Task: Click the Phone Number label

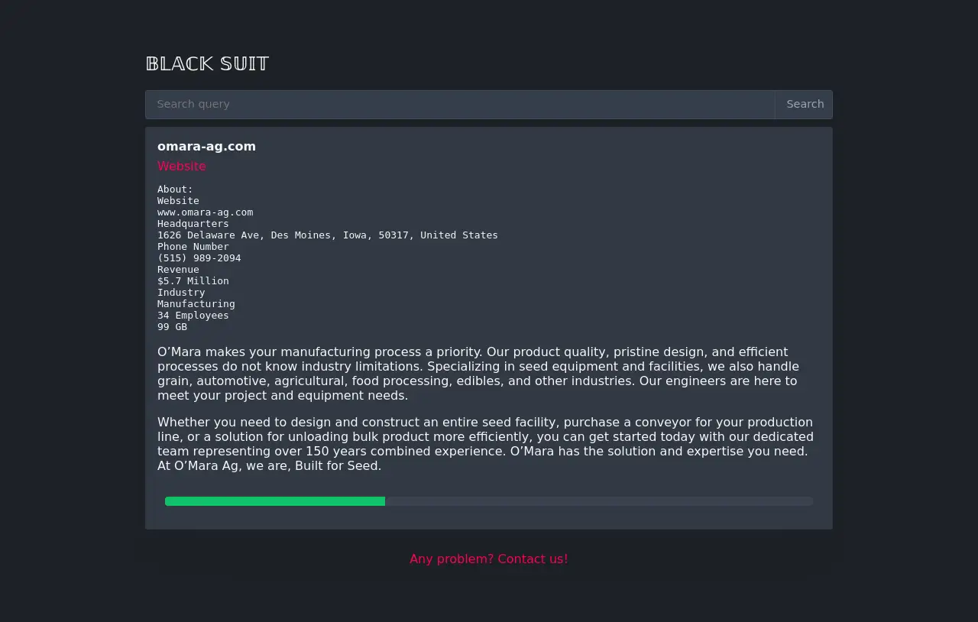Action: click(x=193, y=247)
